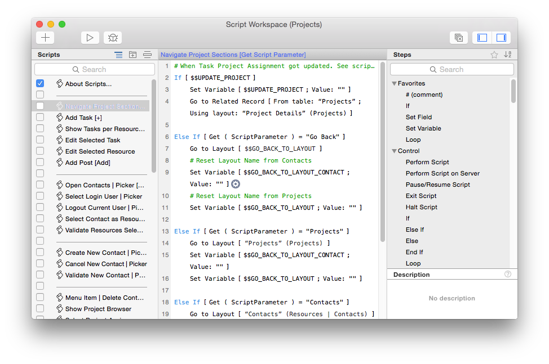Uncheck the About Scripts checkbox
This screenshot has width=549, height=364.
[40, 83]
